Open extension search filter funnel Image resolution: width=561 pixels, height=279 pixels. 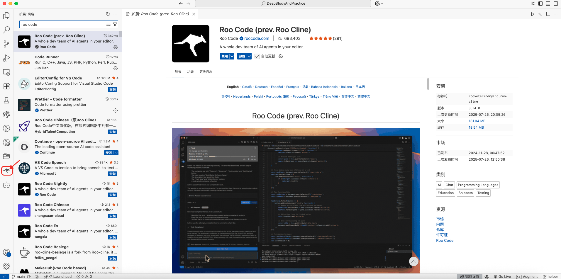(115, 24)
